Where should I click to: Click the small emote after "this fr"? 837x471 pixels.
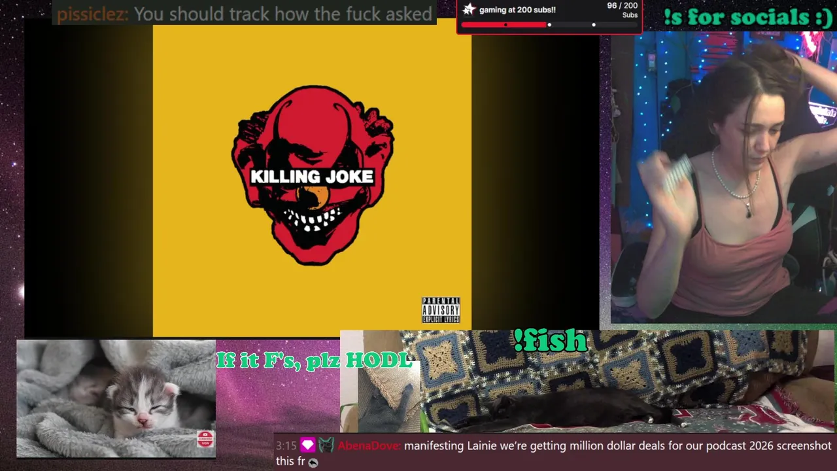[313, 462]
